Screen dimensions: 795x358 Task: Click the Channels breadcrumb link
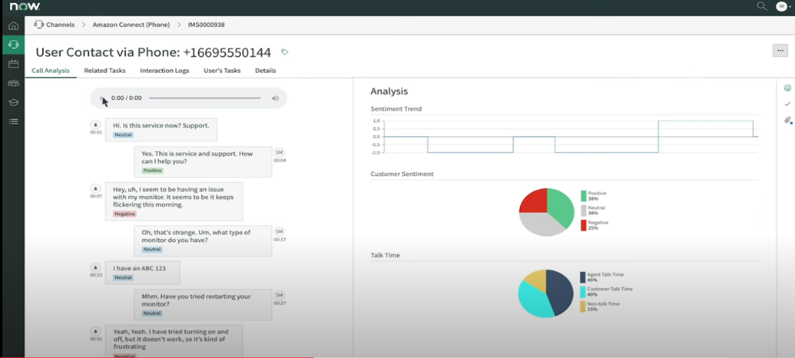pos(60,25)
